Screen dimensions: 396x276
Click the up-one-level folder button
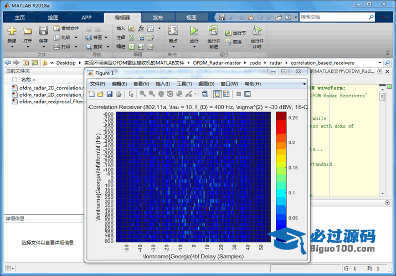click(x=25, y=62)
